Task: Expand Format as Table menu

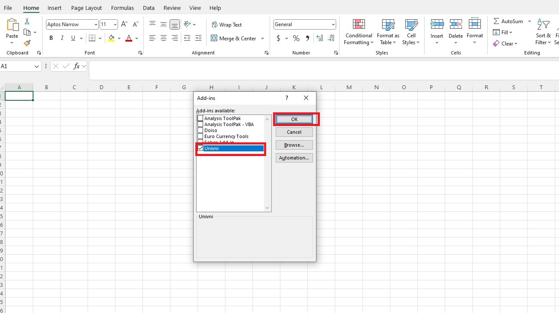Action: [x=388, y=31]
